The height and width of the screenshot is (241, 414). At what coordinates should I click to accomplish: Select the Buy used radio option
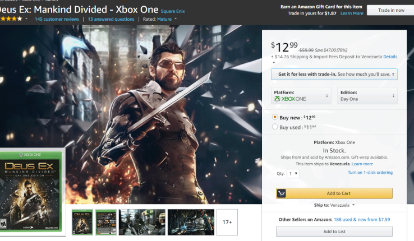(275, 127)
